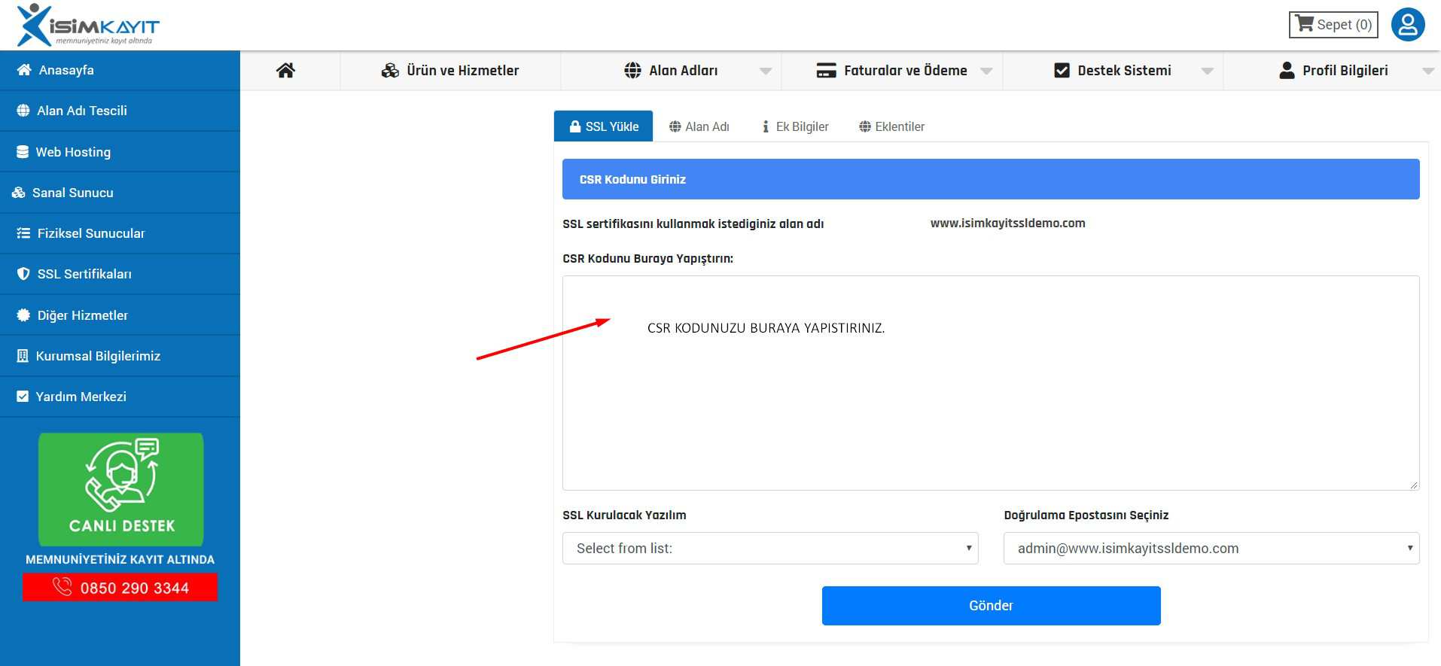The width and height of the screenshot is (1441, 666).
Task: Open Sanal Sunucu in the sidebar
Action: click(x=120, y=193)
